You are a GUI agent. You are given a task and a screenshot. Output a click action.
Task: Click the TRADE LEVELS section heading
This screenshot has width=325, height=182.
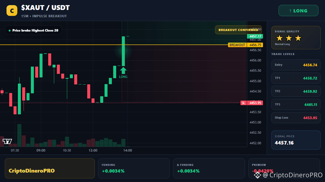283,54
